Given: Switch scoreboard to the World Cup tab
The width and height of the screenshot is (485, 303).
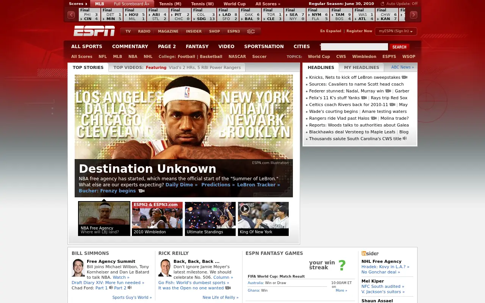Looking at the screenshot, I should pos(235,4).
